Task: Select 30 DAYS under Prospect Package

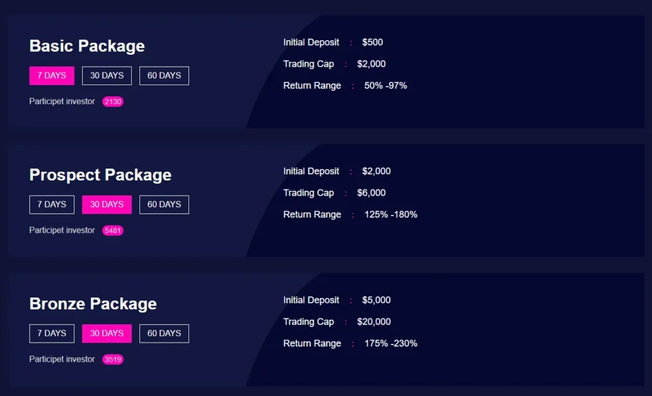Action: pyautogui.click(x=107, y=205)
